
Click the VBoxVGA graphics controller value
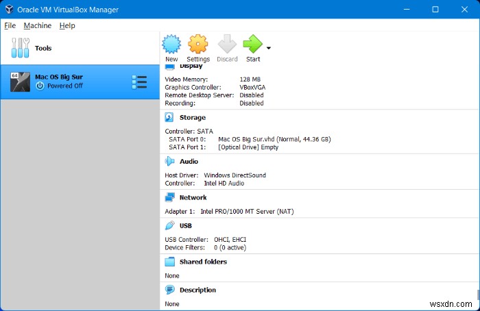click(x=252, y=87)
